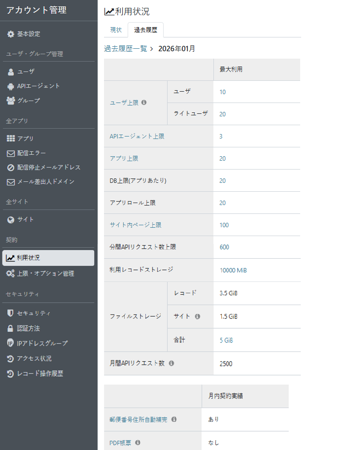Open 上限・オプション管理 in sidebar
This screenshot has width=345, height=450.
point(45,273)
